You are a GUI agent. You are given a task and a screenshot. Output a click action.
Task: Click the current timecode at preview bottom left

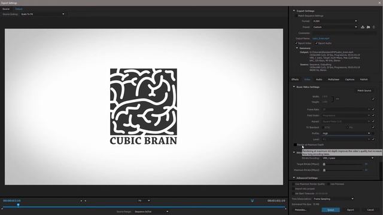click(12, 201)
